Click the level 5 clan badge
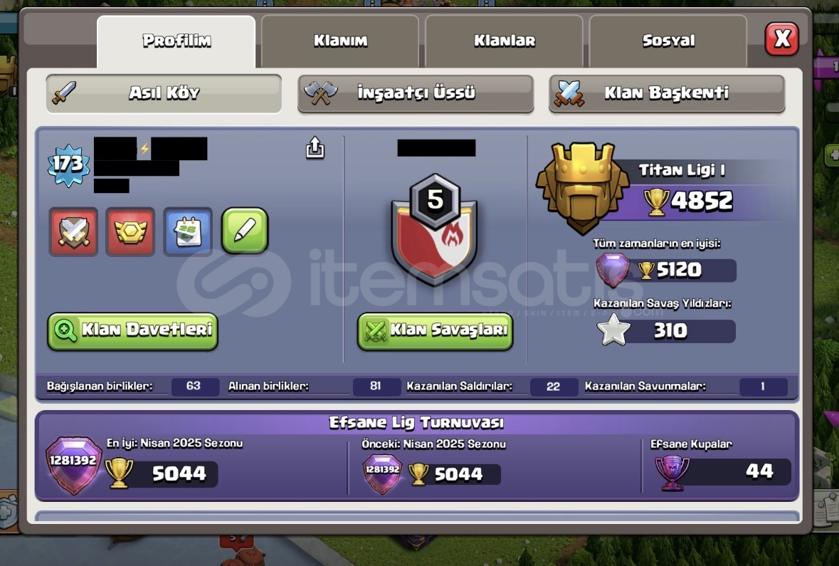 (x=435, y=229)
